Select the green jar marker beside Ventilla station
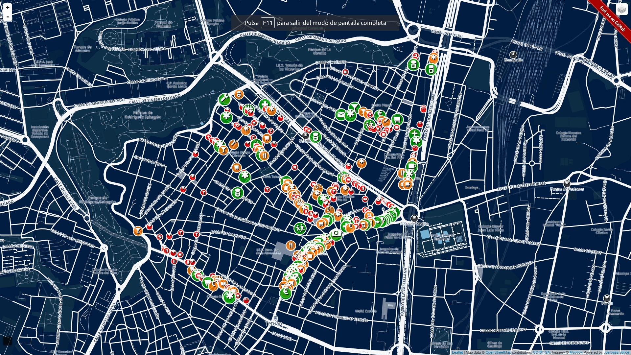The width and height of the screenshot is (631, 355). coord(315,137)
